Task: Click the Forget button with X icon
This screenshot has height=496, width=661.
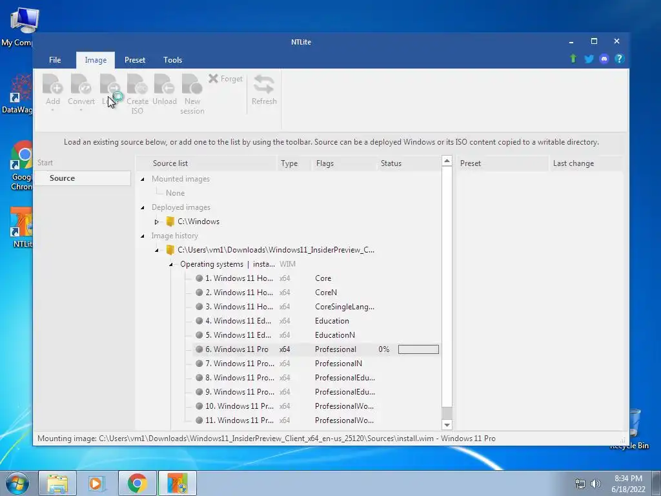Action: [225, 78]
